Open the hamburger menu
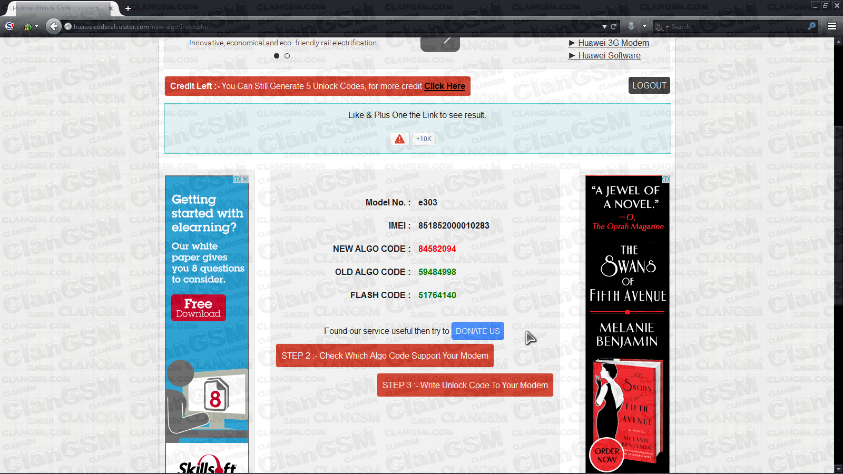Screen dimensions: 843x474 click(x=832, y=26)
